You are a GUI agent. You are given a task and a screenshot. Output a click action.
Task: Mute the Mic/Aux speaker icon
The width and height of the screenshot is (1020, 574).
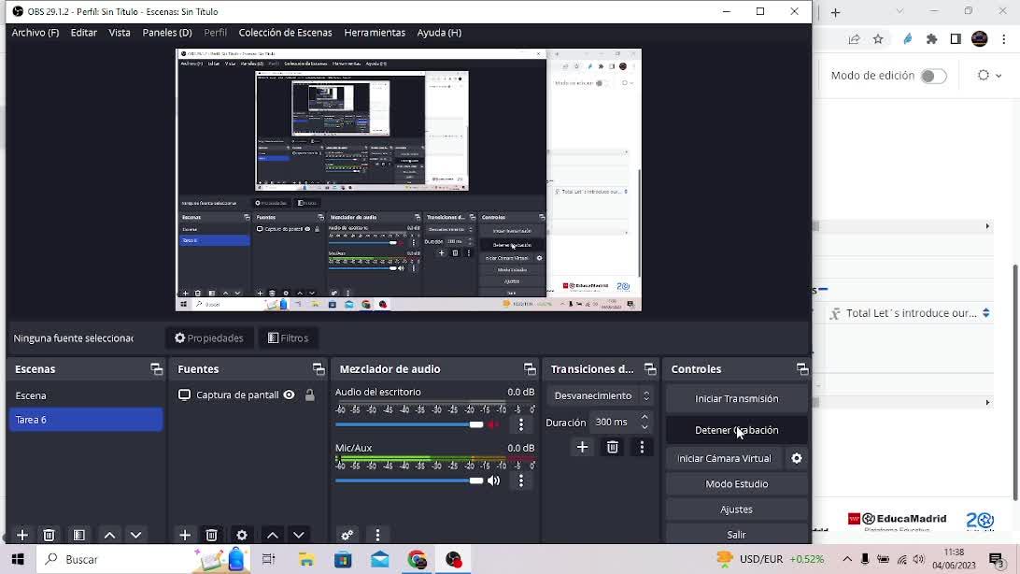click(x=494, y=481)
